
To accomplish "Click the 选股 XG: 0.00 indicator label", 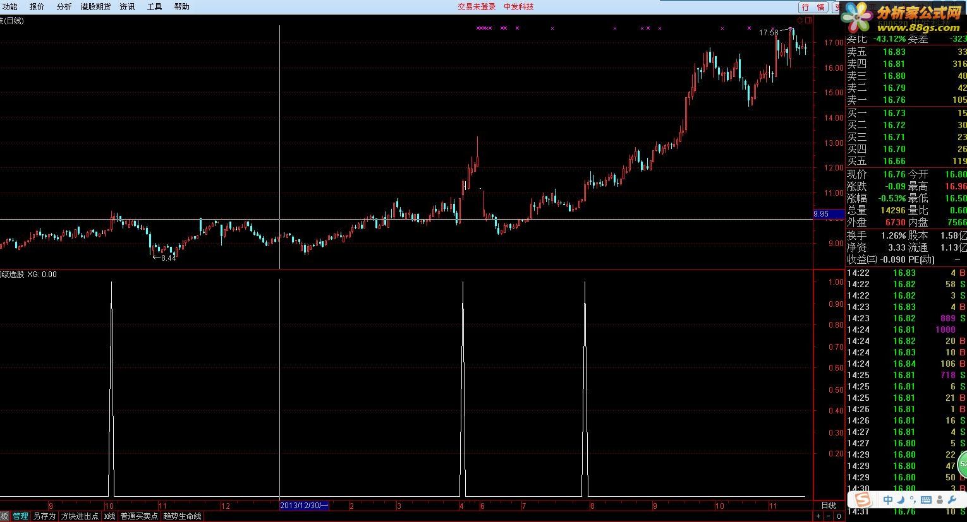I will 29,275.
